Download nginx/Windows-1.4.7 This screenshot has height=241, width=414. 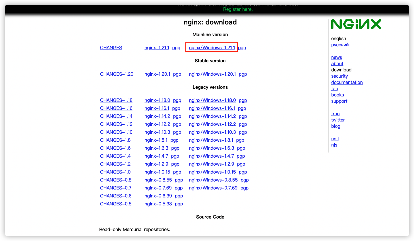pyautogui.click(x=211, y=156)
